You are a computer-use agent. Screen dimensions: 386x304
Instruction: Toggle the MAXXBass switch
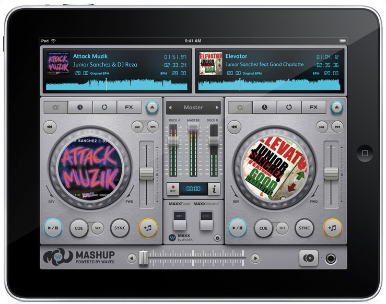[x=180, y=220]
